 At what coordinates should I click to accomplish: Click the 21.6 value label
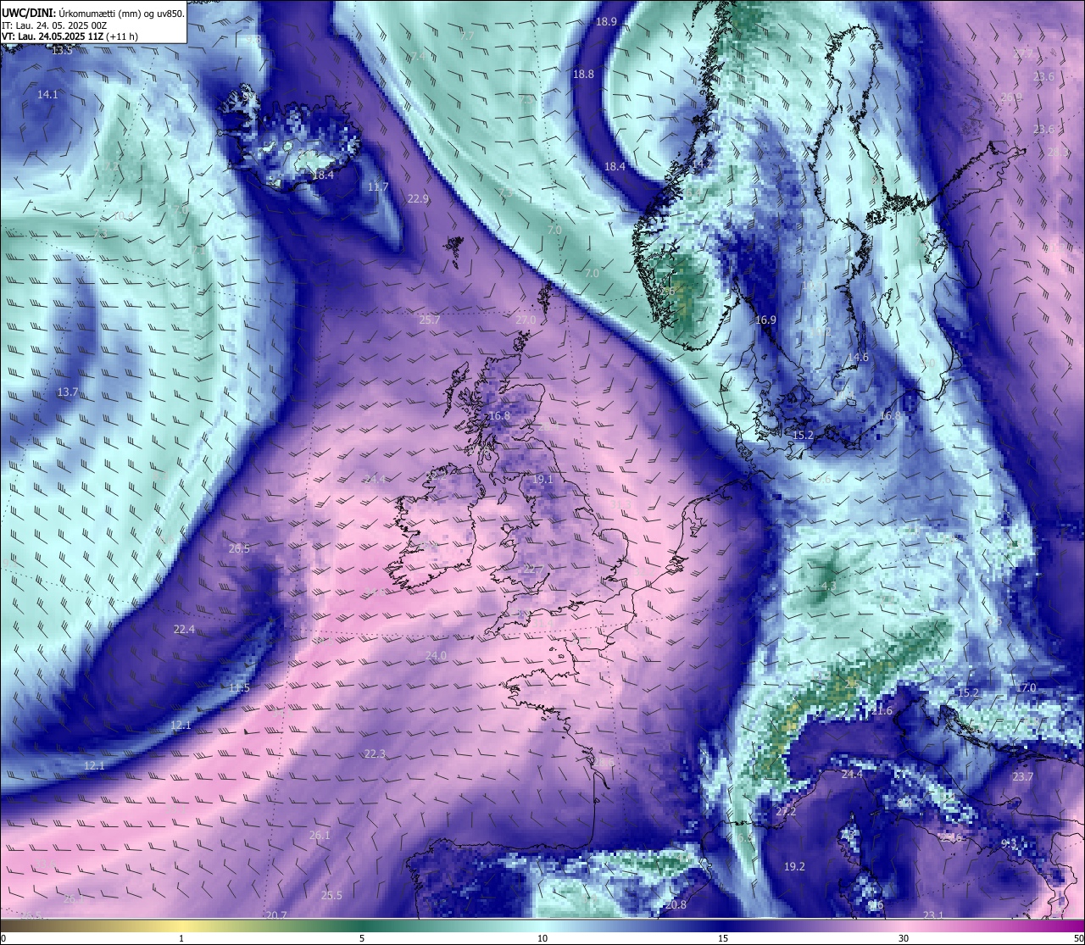pyautogui.click(x=882, y=711)
